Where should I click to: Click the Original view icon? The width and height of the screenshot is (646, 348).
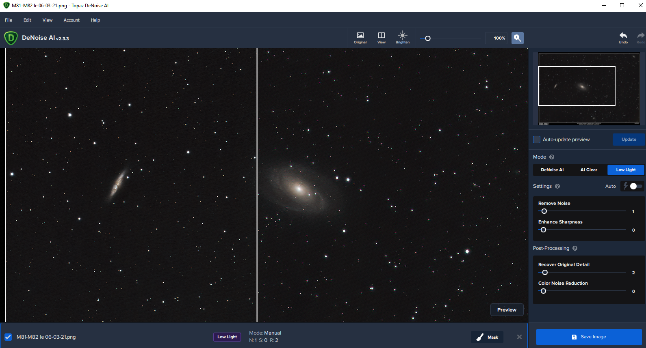(360, 38)
